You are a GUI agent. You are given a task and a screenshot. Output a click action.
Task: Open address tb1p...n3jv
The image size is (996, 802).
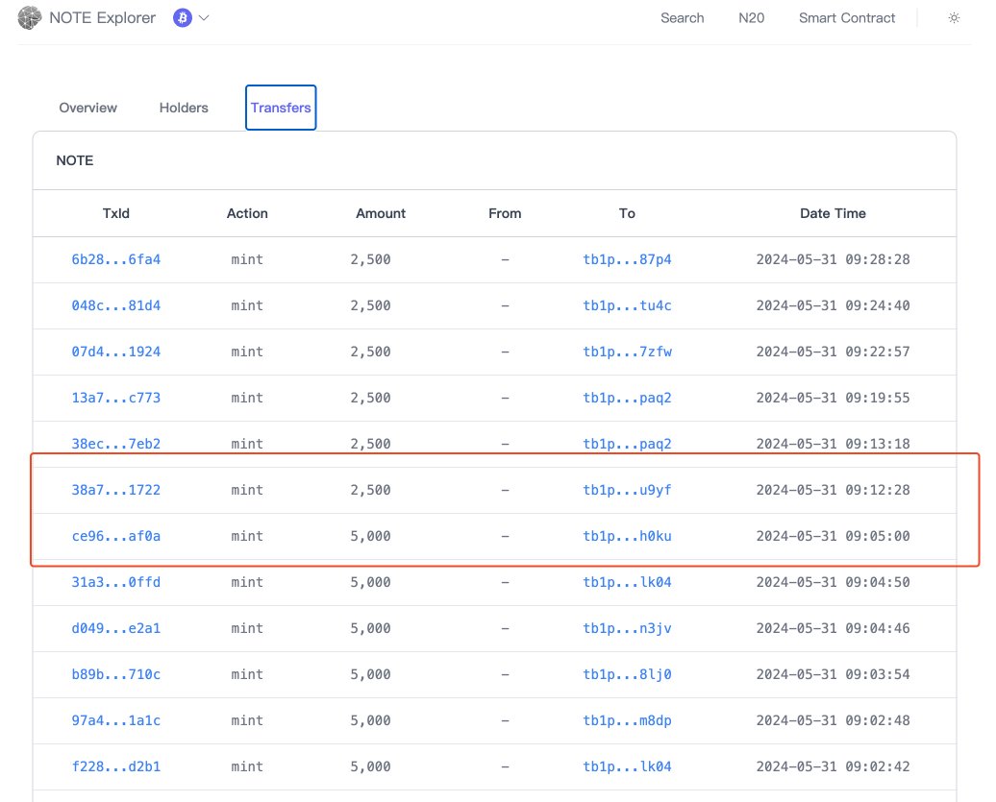click(x=627, y=628)
